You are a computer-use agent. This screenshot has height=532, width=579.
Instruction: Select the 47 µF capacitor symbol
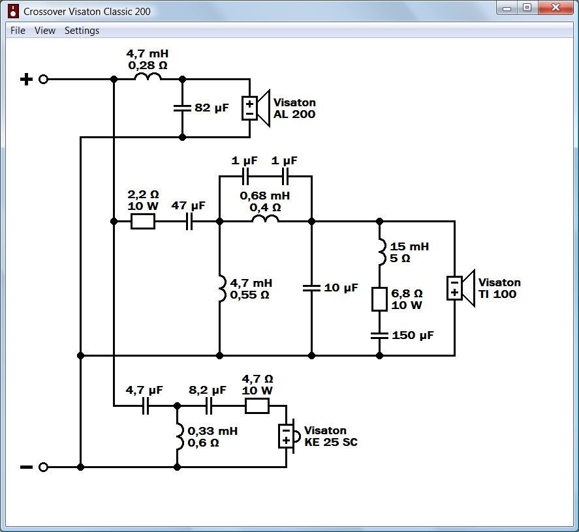[x=189, y=222]
